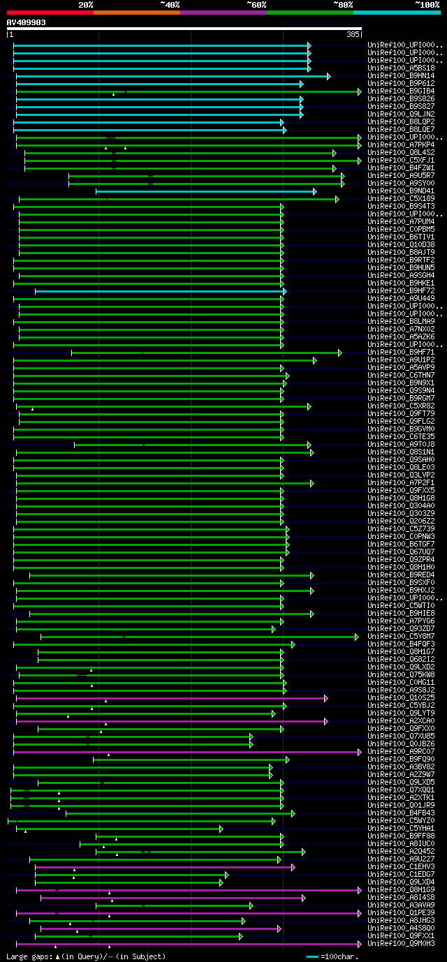Select label UniRef100_B9ND41

pos(402,191)
